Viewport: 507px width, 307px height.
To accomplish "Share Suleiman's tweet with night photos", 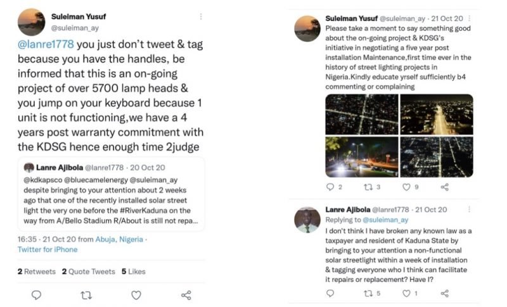I will (x=445, y=187).
